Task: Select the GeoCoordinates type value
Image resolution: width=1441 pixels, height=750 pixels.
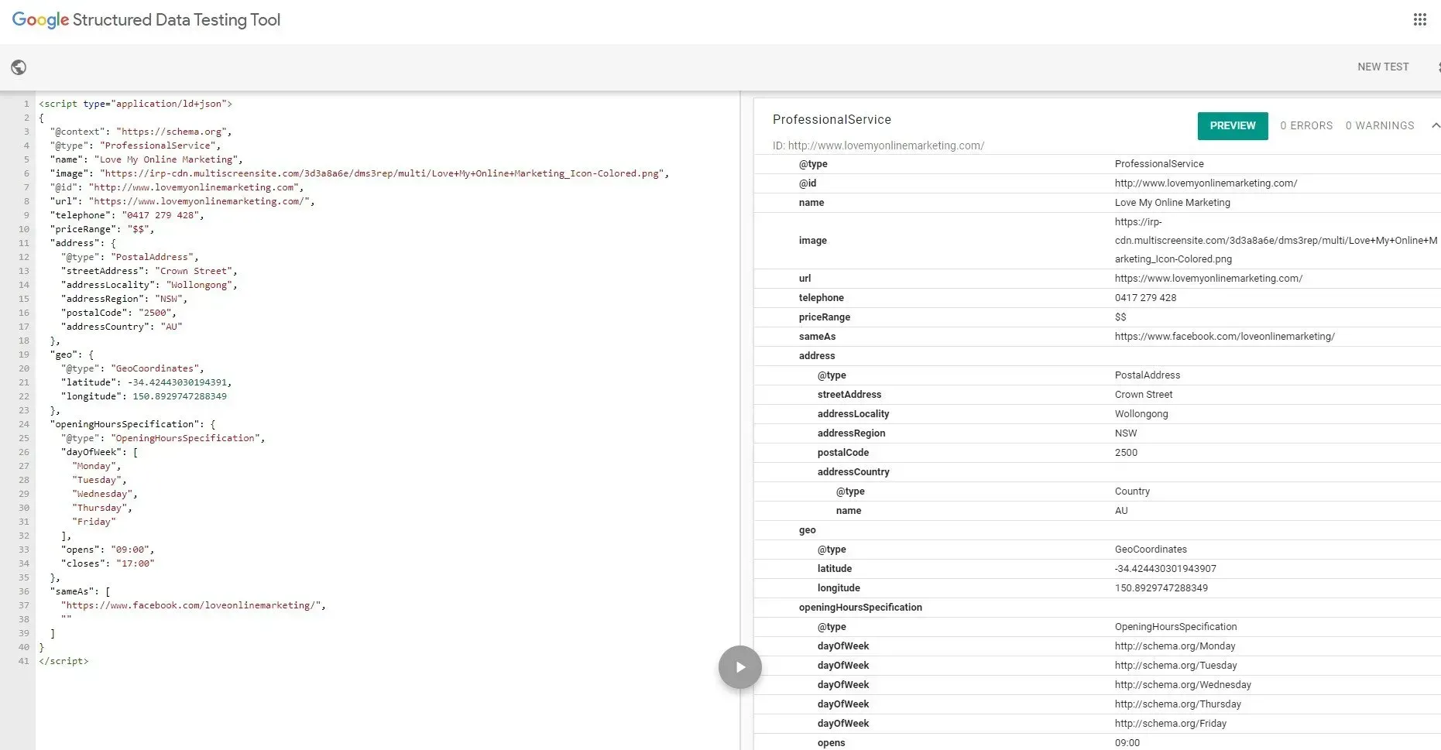Action: coord(1151,550)
